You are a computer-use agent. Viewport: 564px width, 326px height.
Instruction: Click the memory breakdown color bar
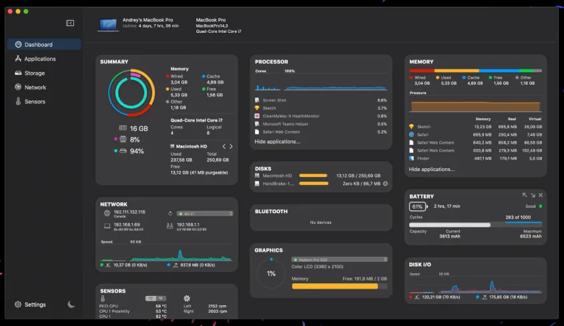click(x=475, y=71)
